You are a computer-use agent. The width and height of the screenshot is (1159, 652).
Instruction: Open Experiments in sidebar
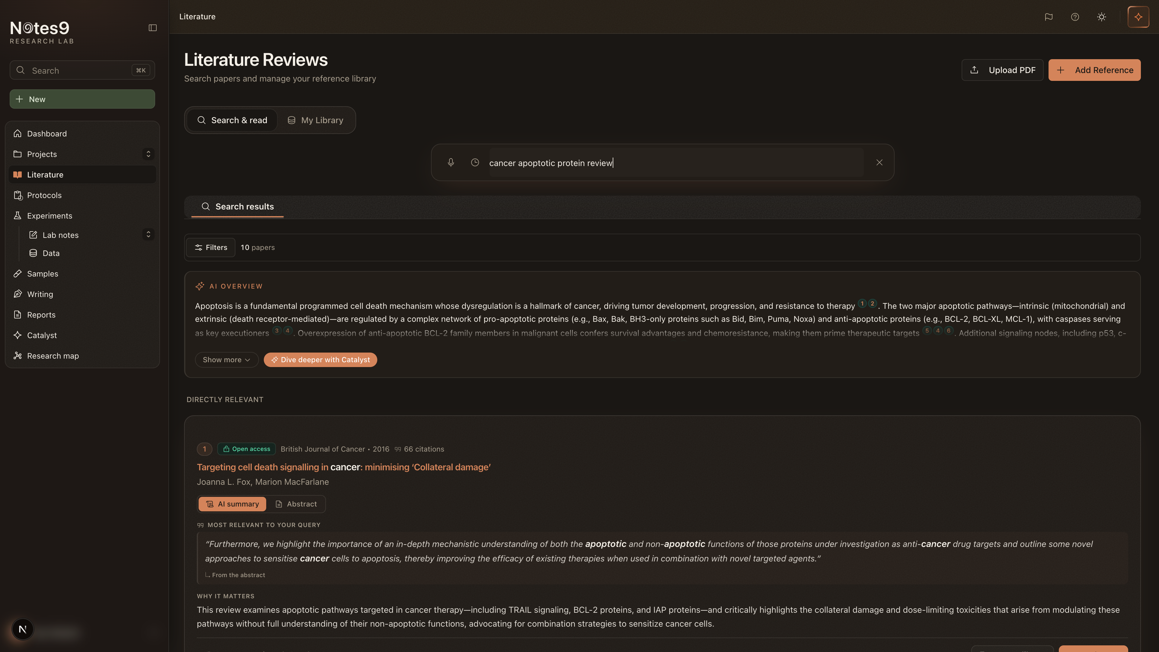(x=82, y=216)
